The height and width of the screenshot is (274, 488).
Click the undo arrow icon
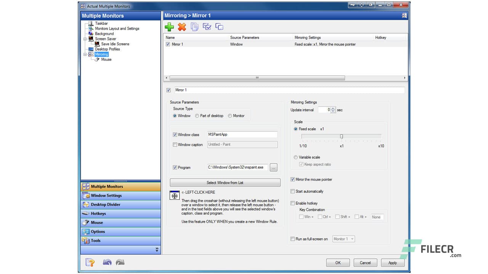pyautogui.click(x=107, y=262)
